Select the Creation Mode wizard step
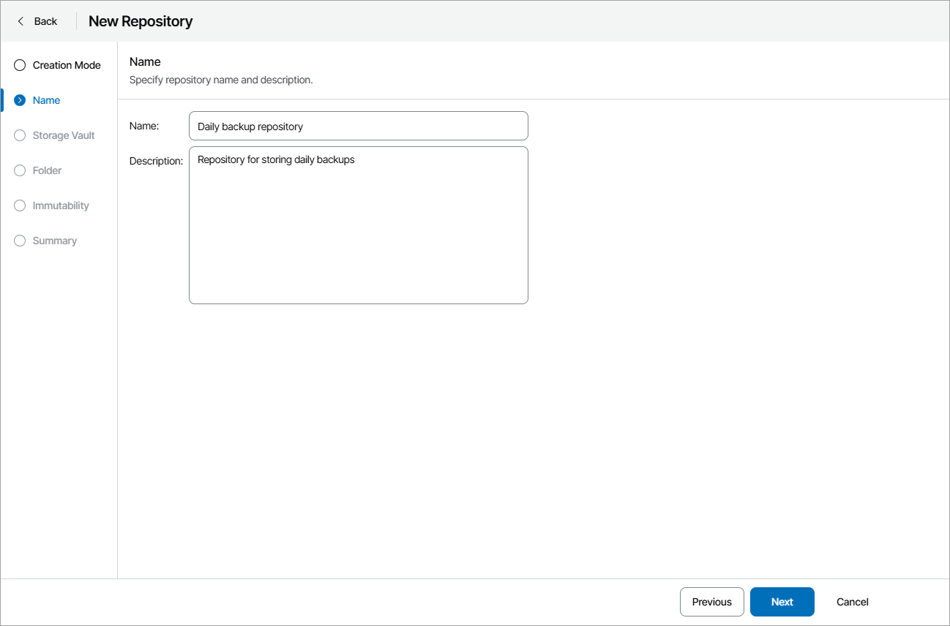Screen dimensions: 950x626 tap(66, 65)
